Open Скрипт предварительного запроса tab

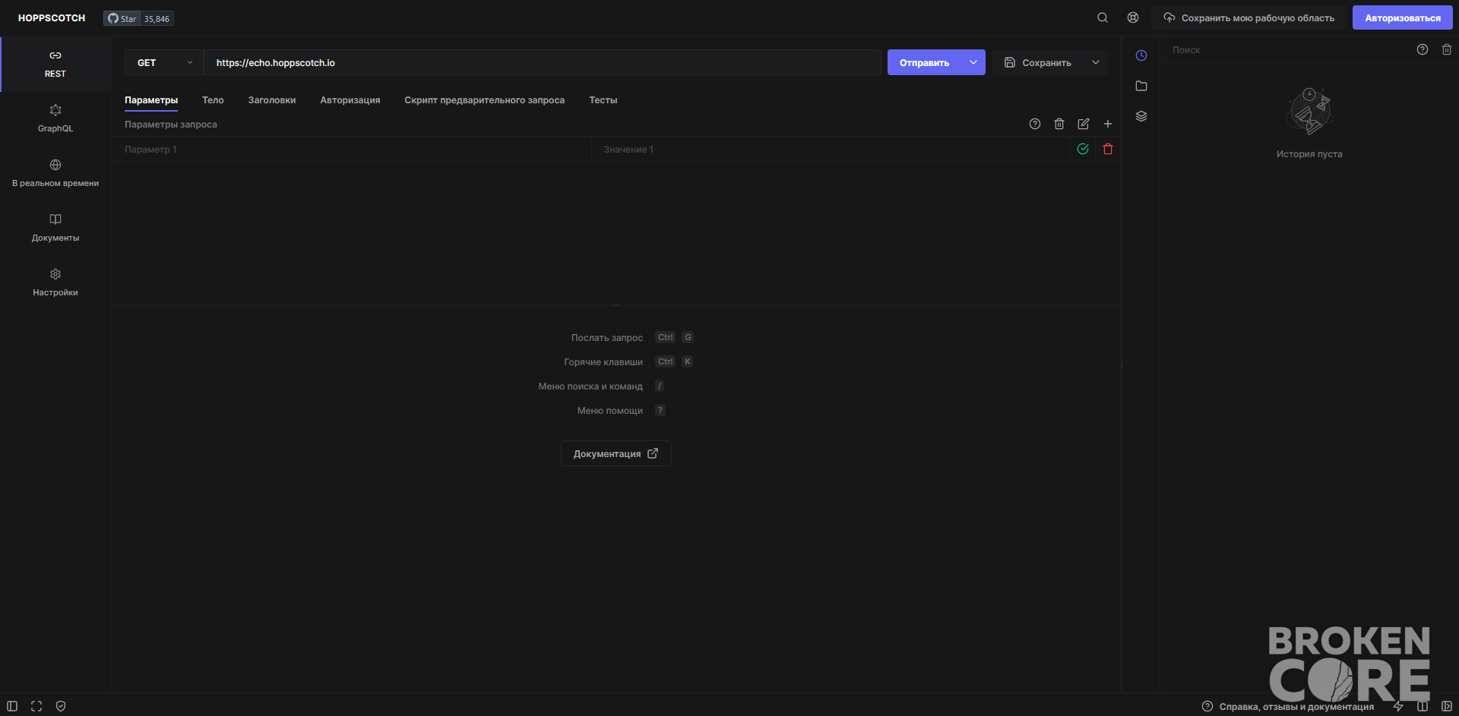tap(484, 100)
